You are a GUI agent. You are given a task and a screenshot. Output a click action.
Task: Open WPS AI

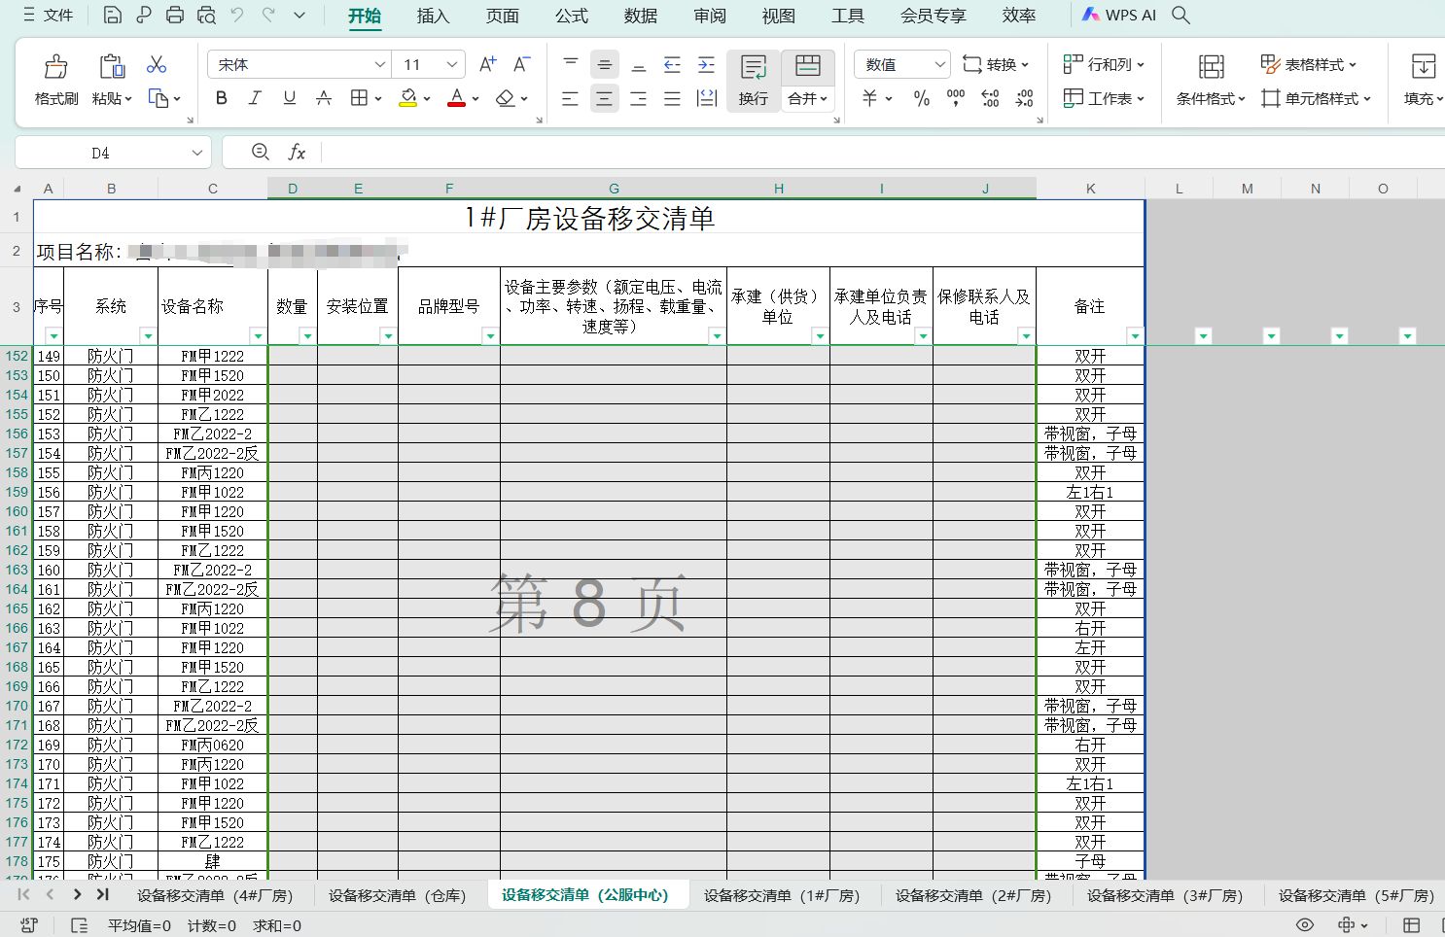(x=1119, y=15)
